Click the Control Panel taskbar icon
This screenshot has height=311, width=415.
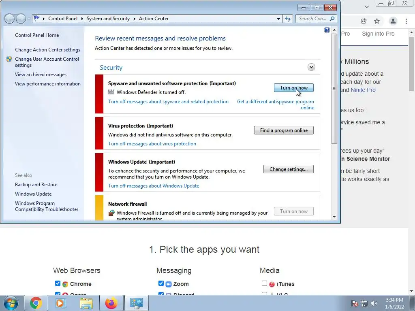tap(137, 303)
